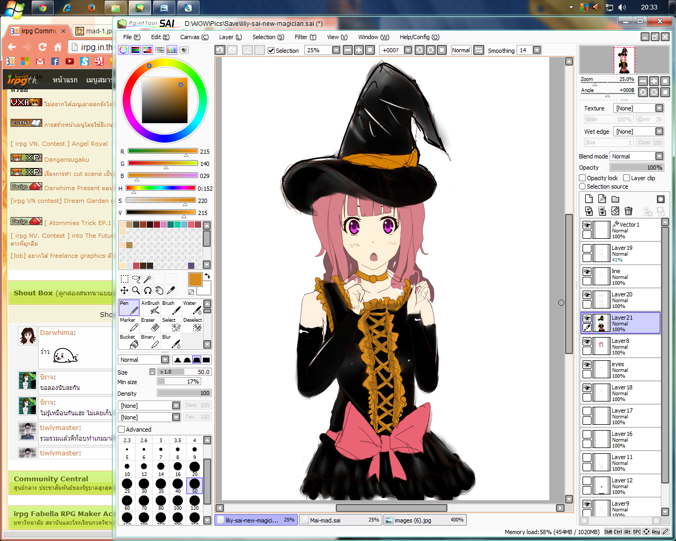Select the Layer19 layer entry

621,254
